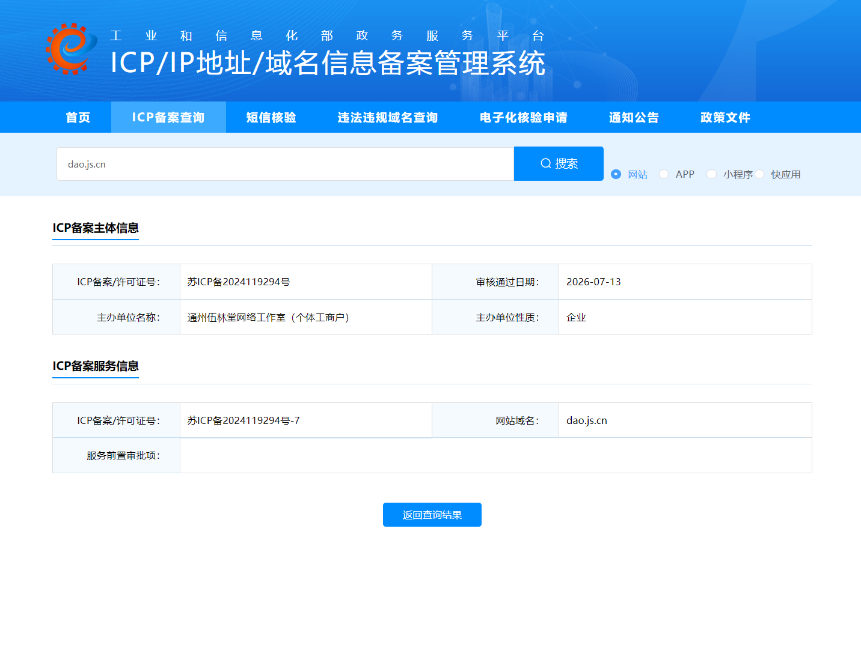Switch to 电子化核验申请 tab
861x651 pixels.
coord(524,117)
